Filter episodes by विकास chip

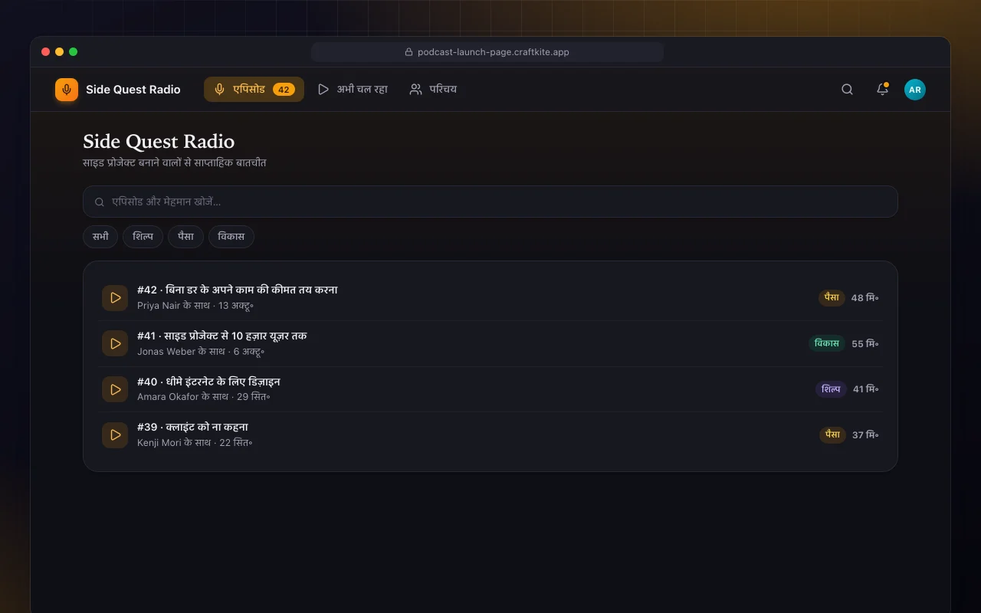(x=231, y=237)
